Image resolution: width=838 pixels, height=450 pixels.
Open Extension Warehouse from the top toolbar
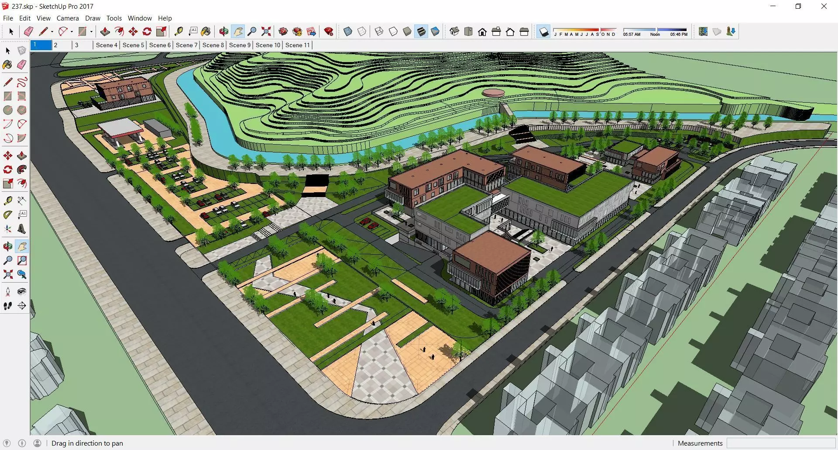[x=297, y=31]
